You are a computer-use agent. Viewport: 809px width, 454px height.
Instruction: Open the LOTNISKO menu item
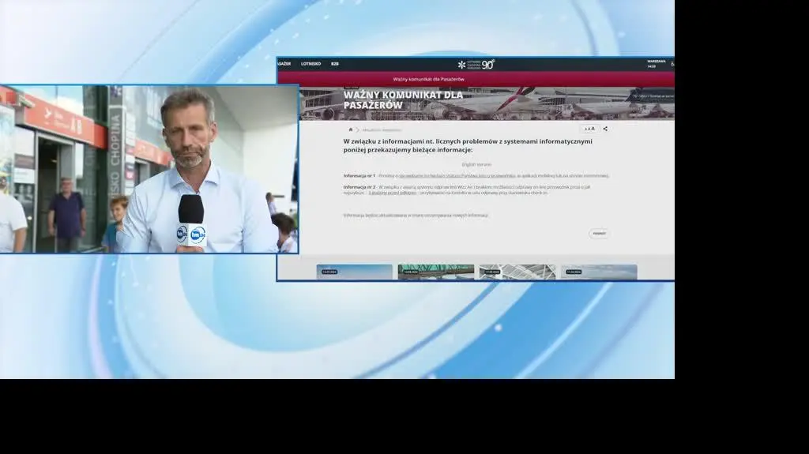point(310,64)
